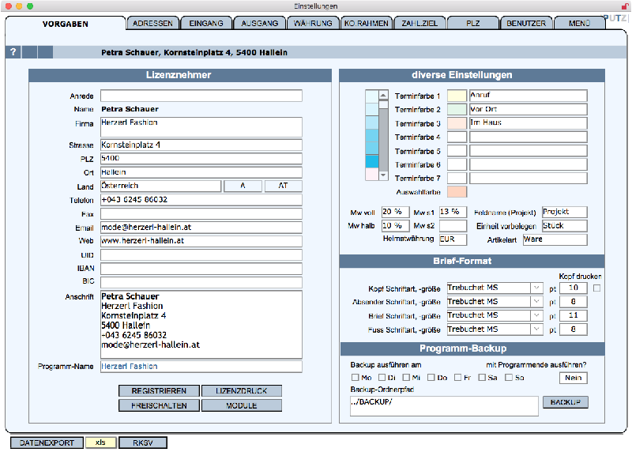Toggle the So backup day checkbox
Image resolution: width=632 pixels, height=452 pixels.
(x=509, y=378)
